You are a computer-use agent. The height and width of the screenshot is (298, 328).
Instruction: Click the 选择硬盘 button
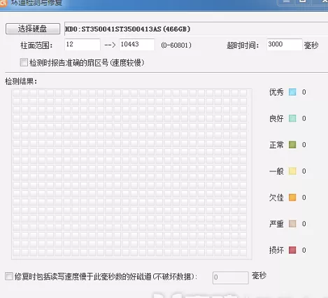point(33,29)
